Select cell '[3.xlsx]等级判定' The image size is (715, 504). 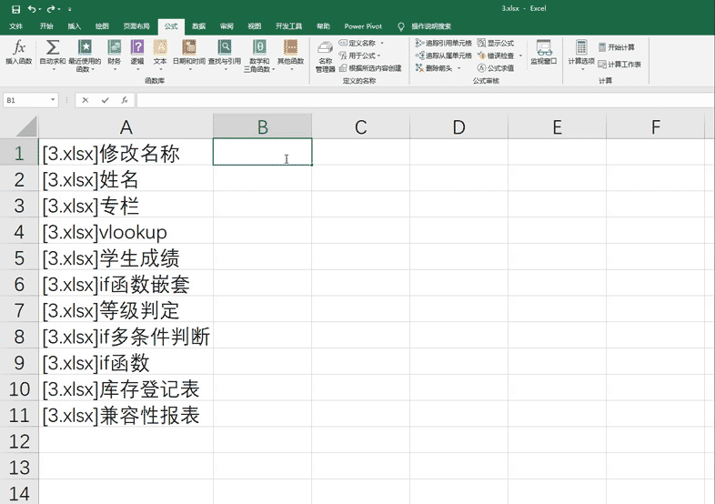point(126,310)
